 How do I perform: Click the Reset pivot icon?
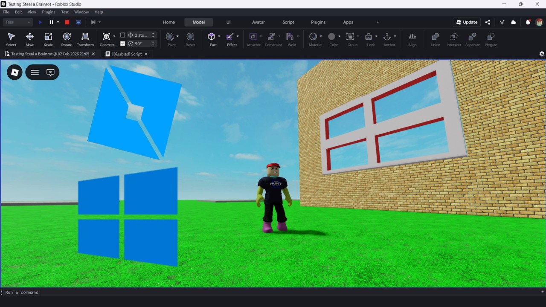tap(190, 37)
